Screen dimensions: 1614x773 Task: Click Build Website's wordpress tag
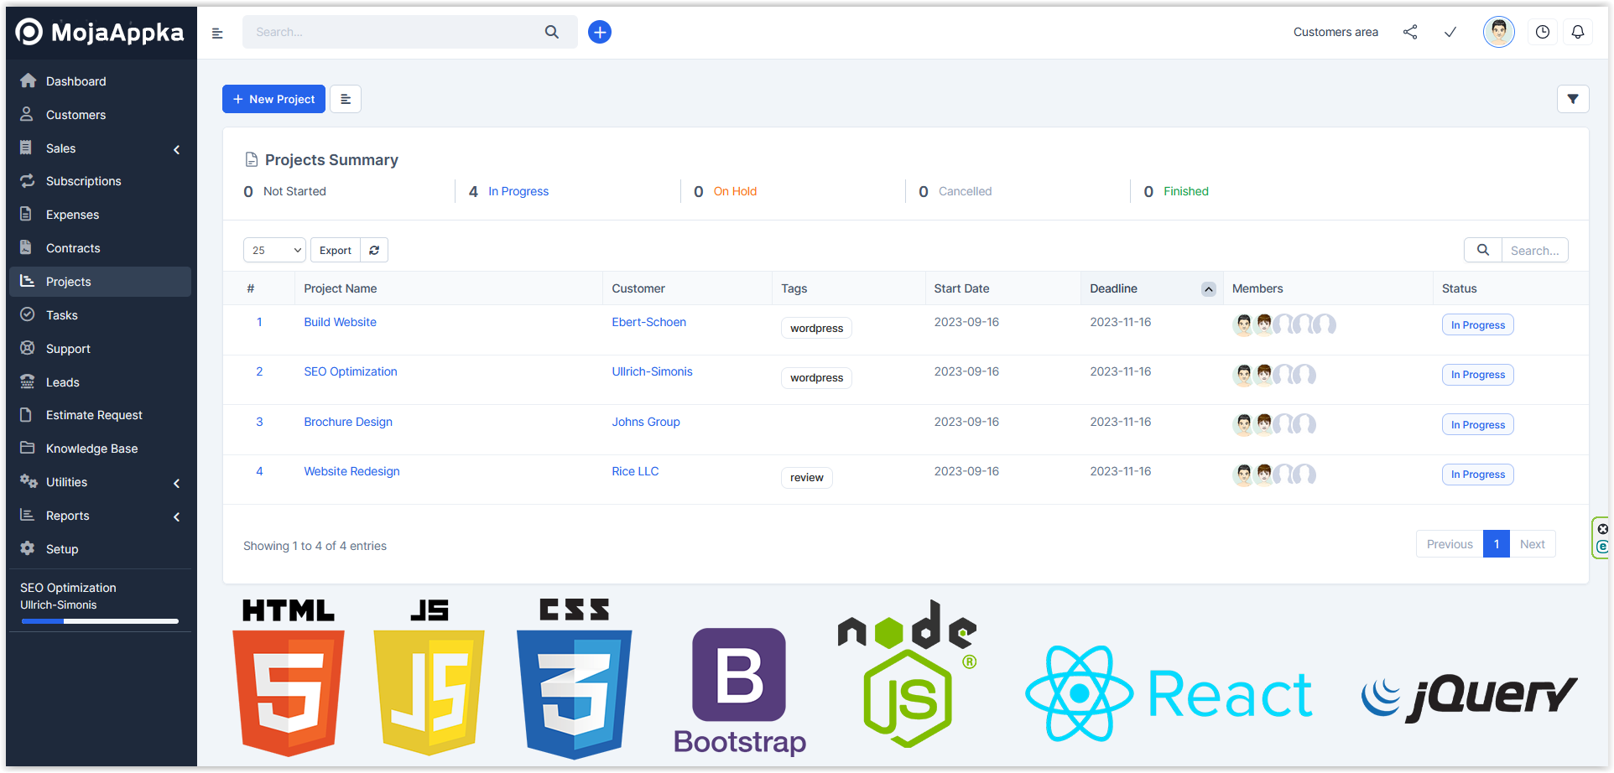[816, 328]
